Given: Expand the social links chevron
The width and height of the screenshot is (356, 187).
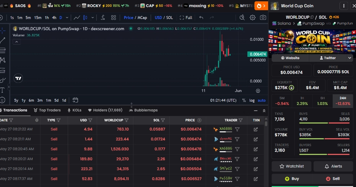Looking at the screenshot, I should pos(349,58).
